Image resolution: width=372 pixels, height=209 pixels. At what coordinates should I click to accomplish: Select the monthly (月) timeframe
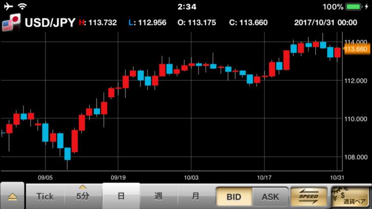[x=196, y=196]
